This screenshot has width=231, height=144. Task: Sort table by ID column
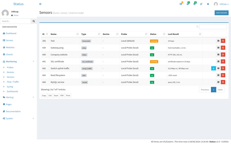pyautogui.click(x=45, y=34)
